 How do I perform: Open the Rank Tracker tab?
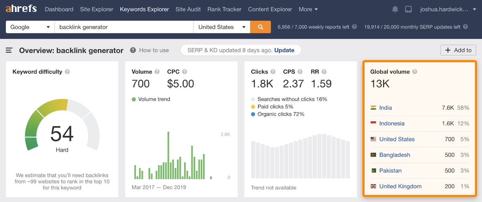(225, 9)
